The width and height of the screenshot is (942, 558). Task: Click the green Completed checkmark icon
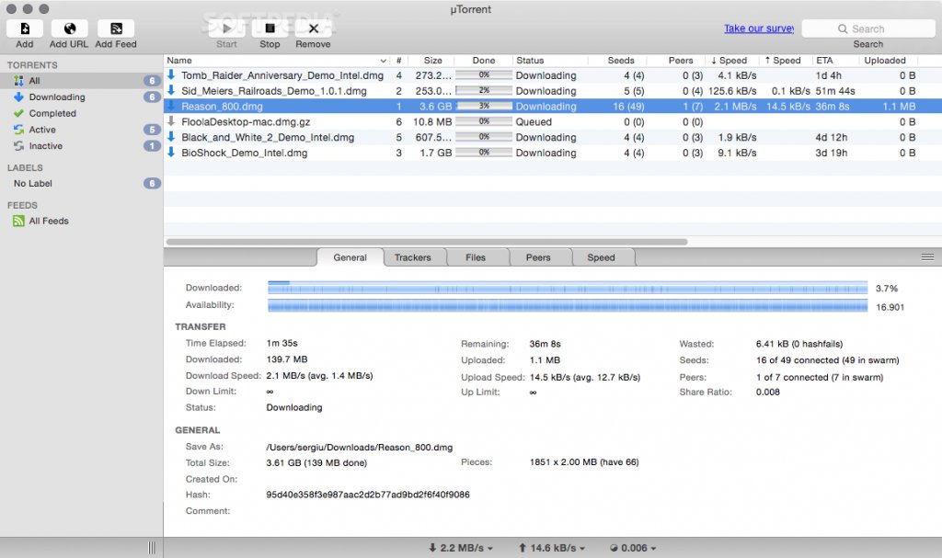(18, 113)
